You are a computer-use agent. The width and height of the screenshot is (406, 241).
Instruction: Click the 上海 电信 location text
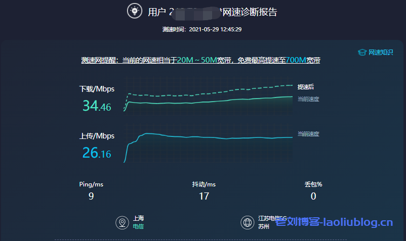tap(138, 223)
